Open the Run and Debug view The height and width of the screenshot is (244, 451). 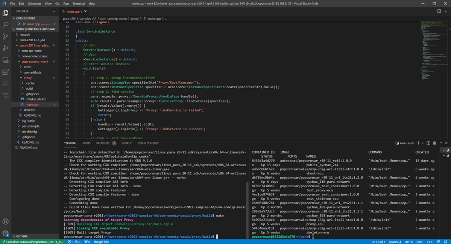[6, 48]
